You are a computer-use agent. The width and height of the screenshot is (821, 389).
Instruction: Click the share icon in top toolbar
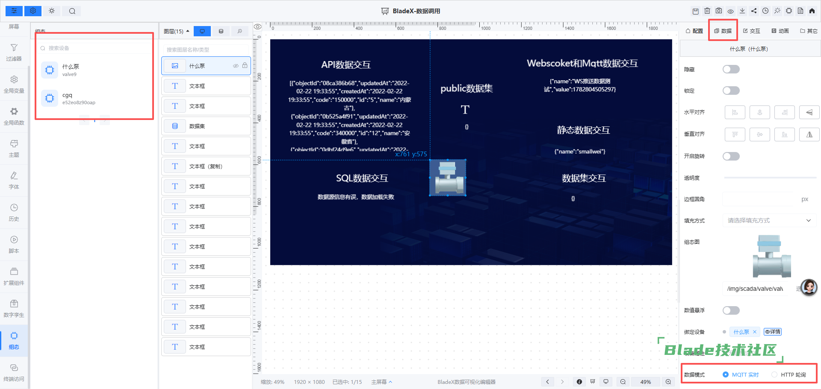tap(754, 11)
